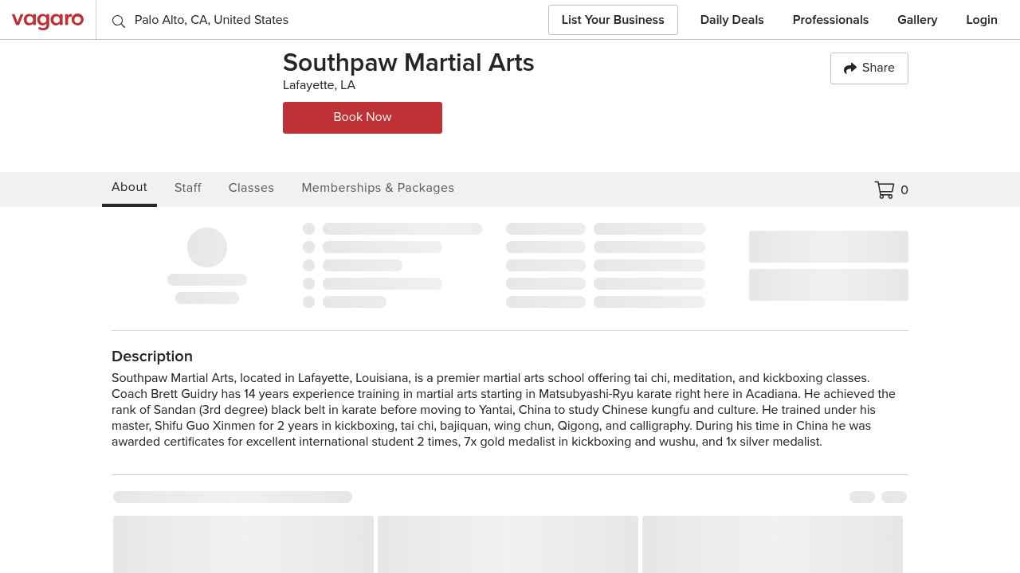Focus the Palo Alto location search field
Image resolution: width=1020 pixels, height=573 pixels.
tap(319, 20)
